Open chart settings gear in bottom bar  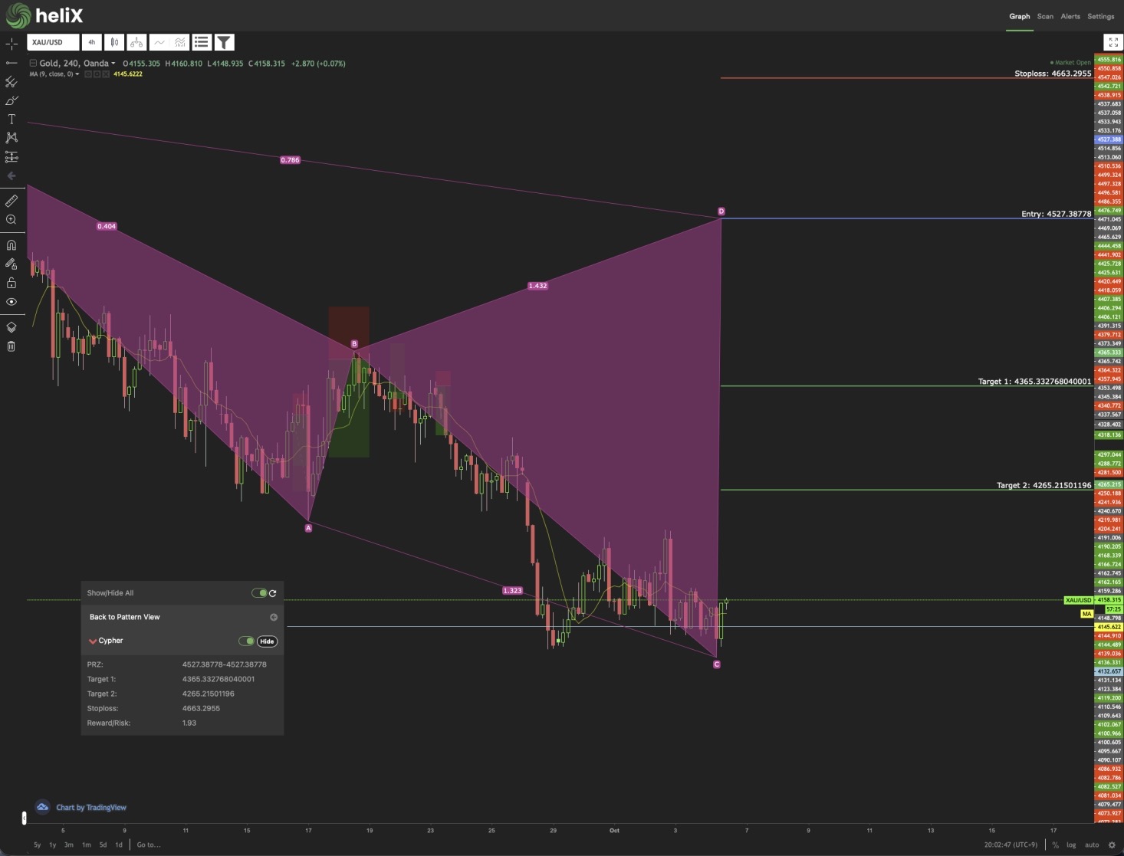(1112, 845)
